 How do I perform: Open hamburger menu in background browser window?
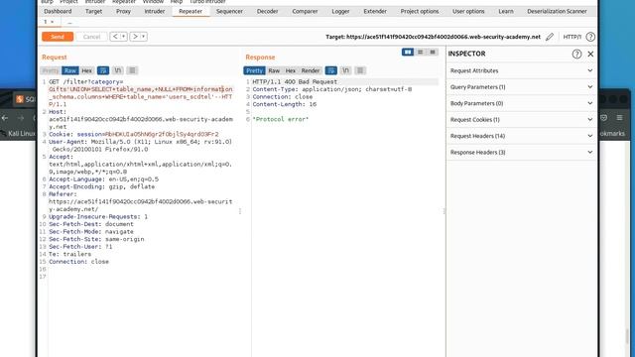click(619, 118)
